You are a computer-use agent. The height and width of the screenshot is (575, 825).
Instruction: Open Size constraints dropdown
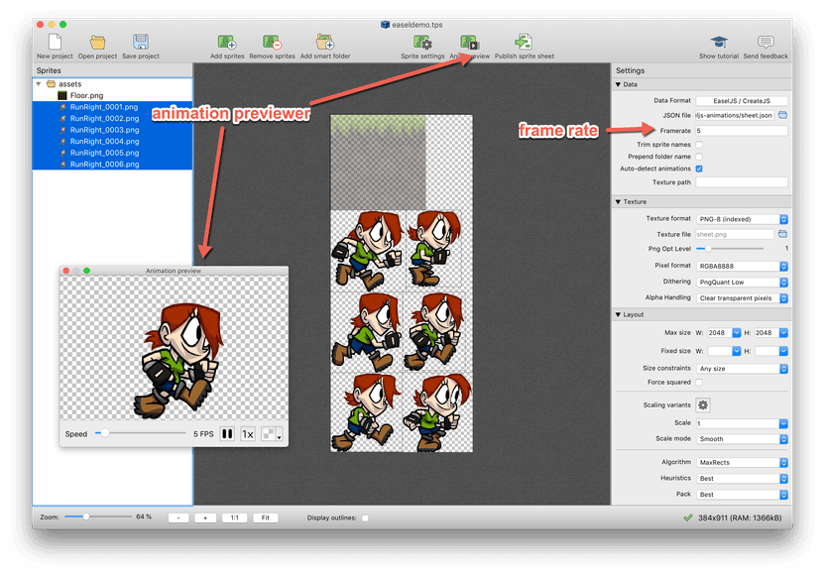[x=742, y=369]
